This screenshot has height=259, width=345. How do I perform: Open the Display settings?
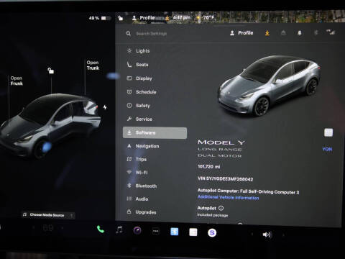(139, 78)
